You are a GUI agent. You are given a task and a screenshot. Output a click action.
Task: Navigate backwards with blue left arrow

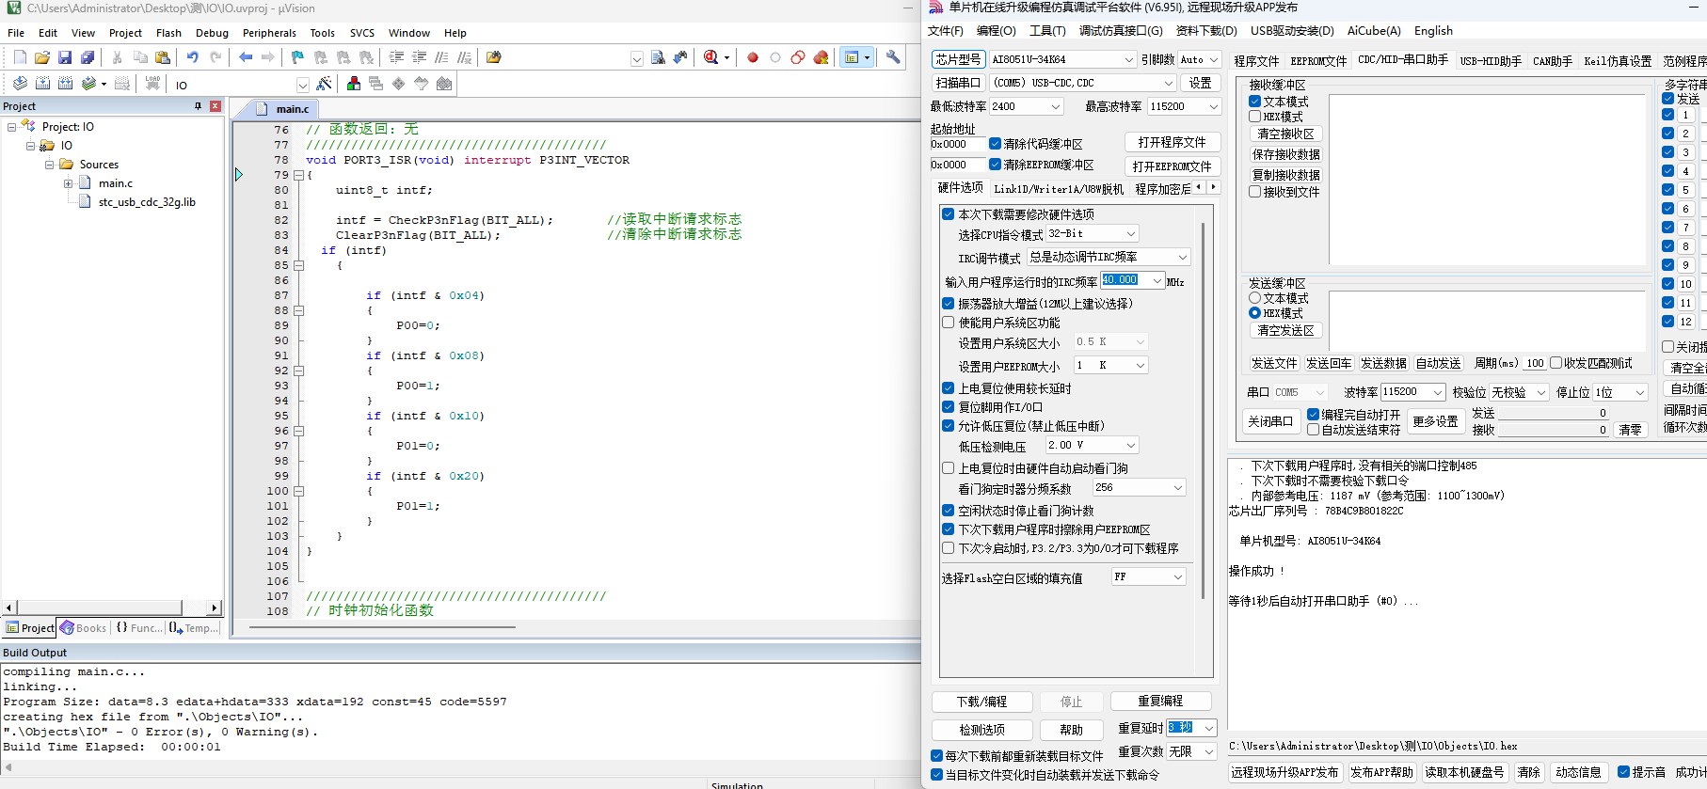point(246,58)
